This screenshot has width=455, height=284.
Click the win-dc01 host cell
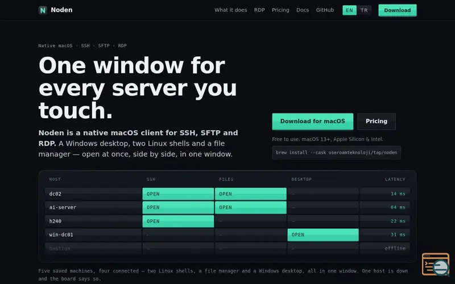(93, 235)
